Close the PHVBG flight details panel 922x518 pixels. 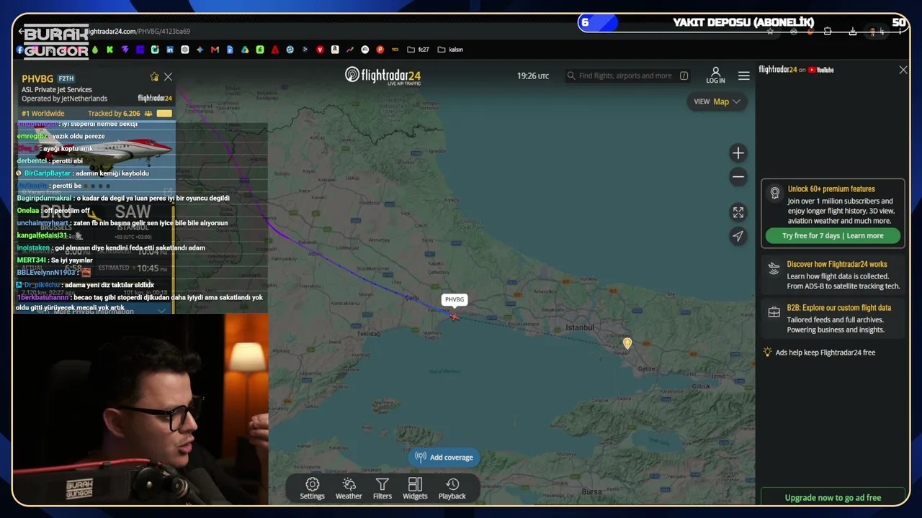[169, 77]
